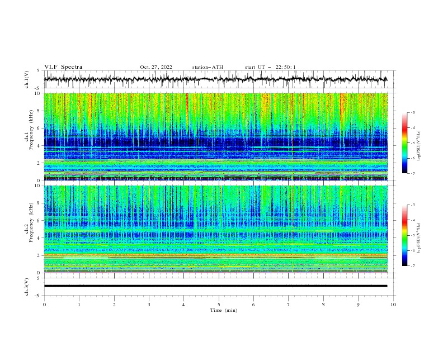Click the "ch.1(V)" waveform axis label
Screen dimensions: 443x342
(27, 79)
